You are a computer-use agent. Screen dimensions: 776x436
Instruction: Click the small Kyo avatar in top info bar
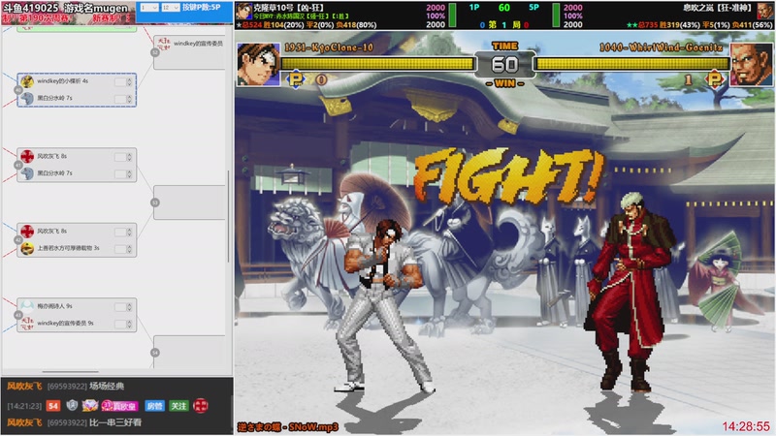pos(243,12)
